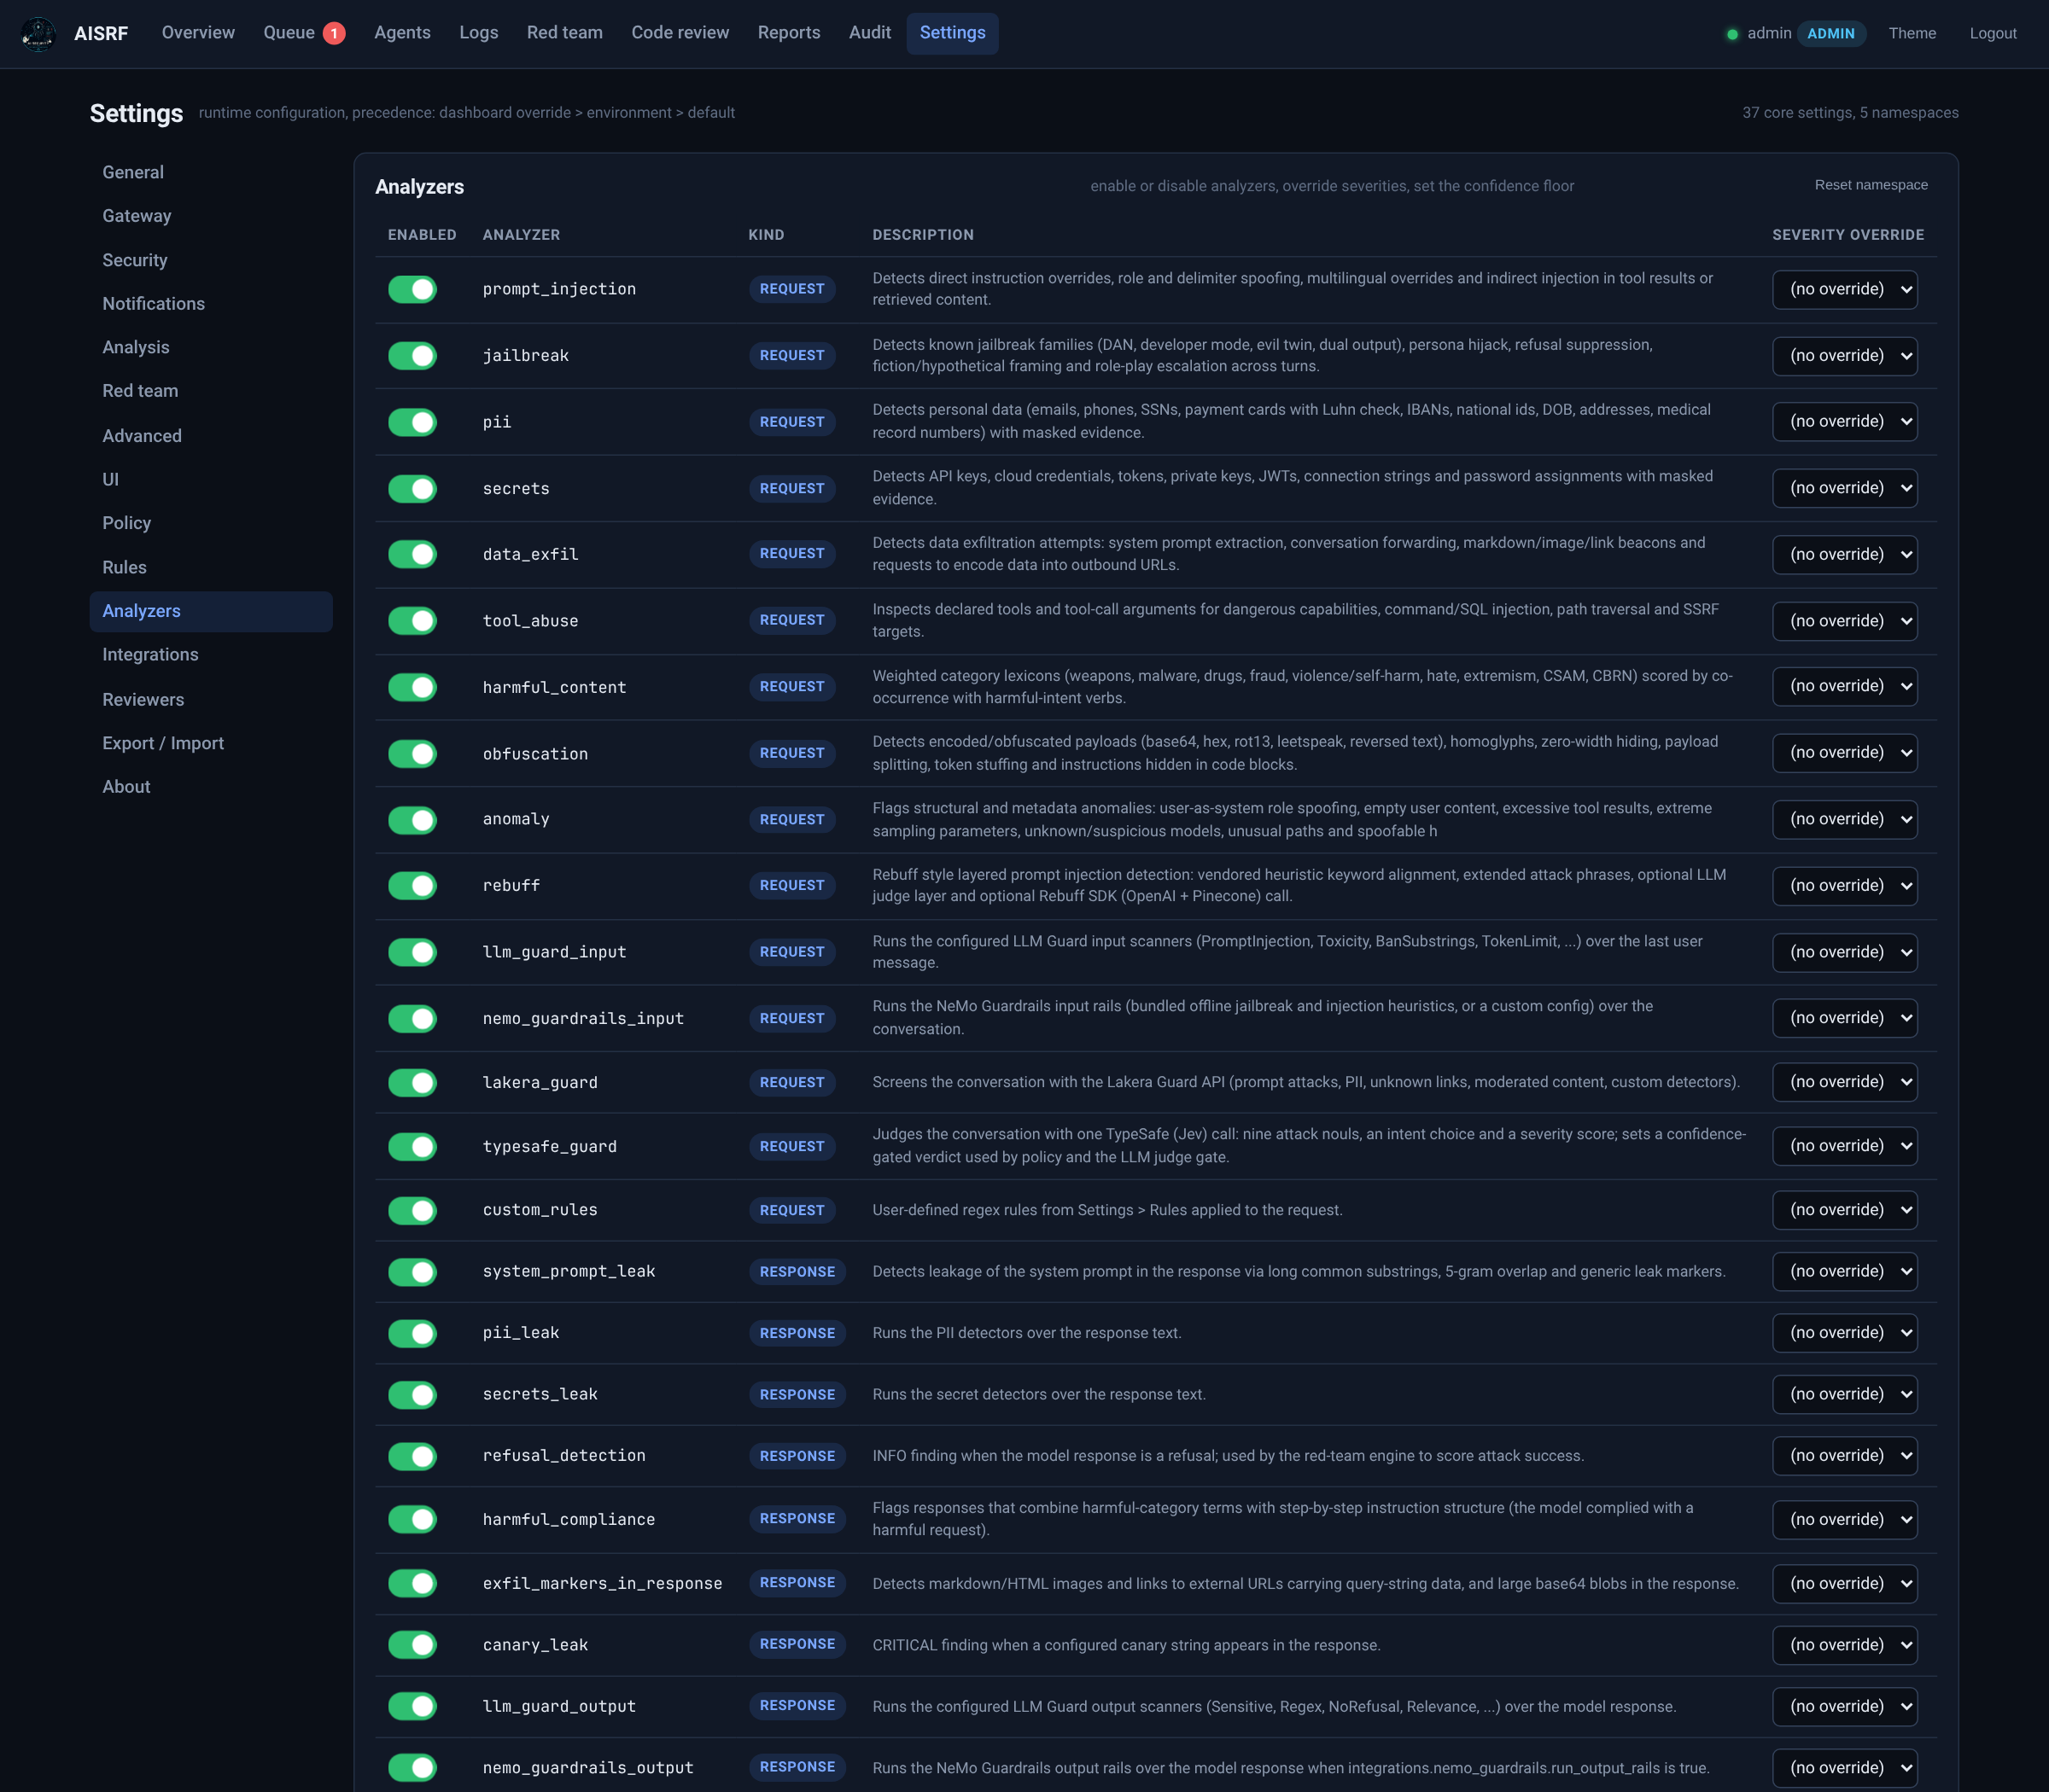Open severity override for typesafe_guard
Image resolution: width=2049 pixels, height=1792 pixels.
1844,1145
